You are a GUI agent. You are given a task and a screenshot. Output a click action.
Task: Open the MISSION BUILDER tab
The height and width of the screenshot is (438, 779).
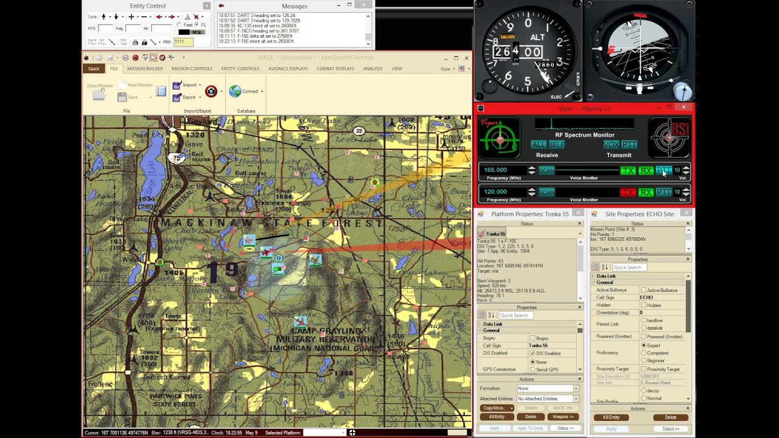[145, 69]
